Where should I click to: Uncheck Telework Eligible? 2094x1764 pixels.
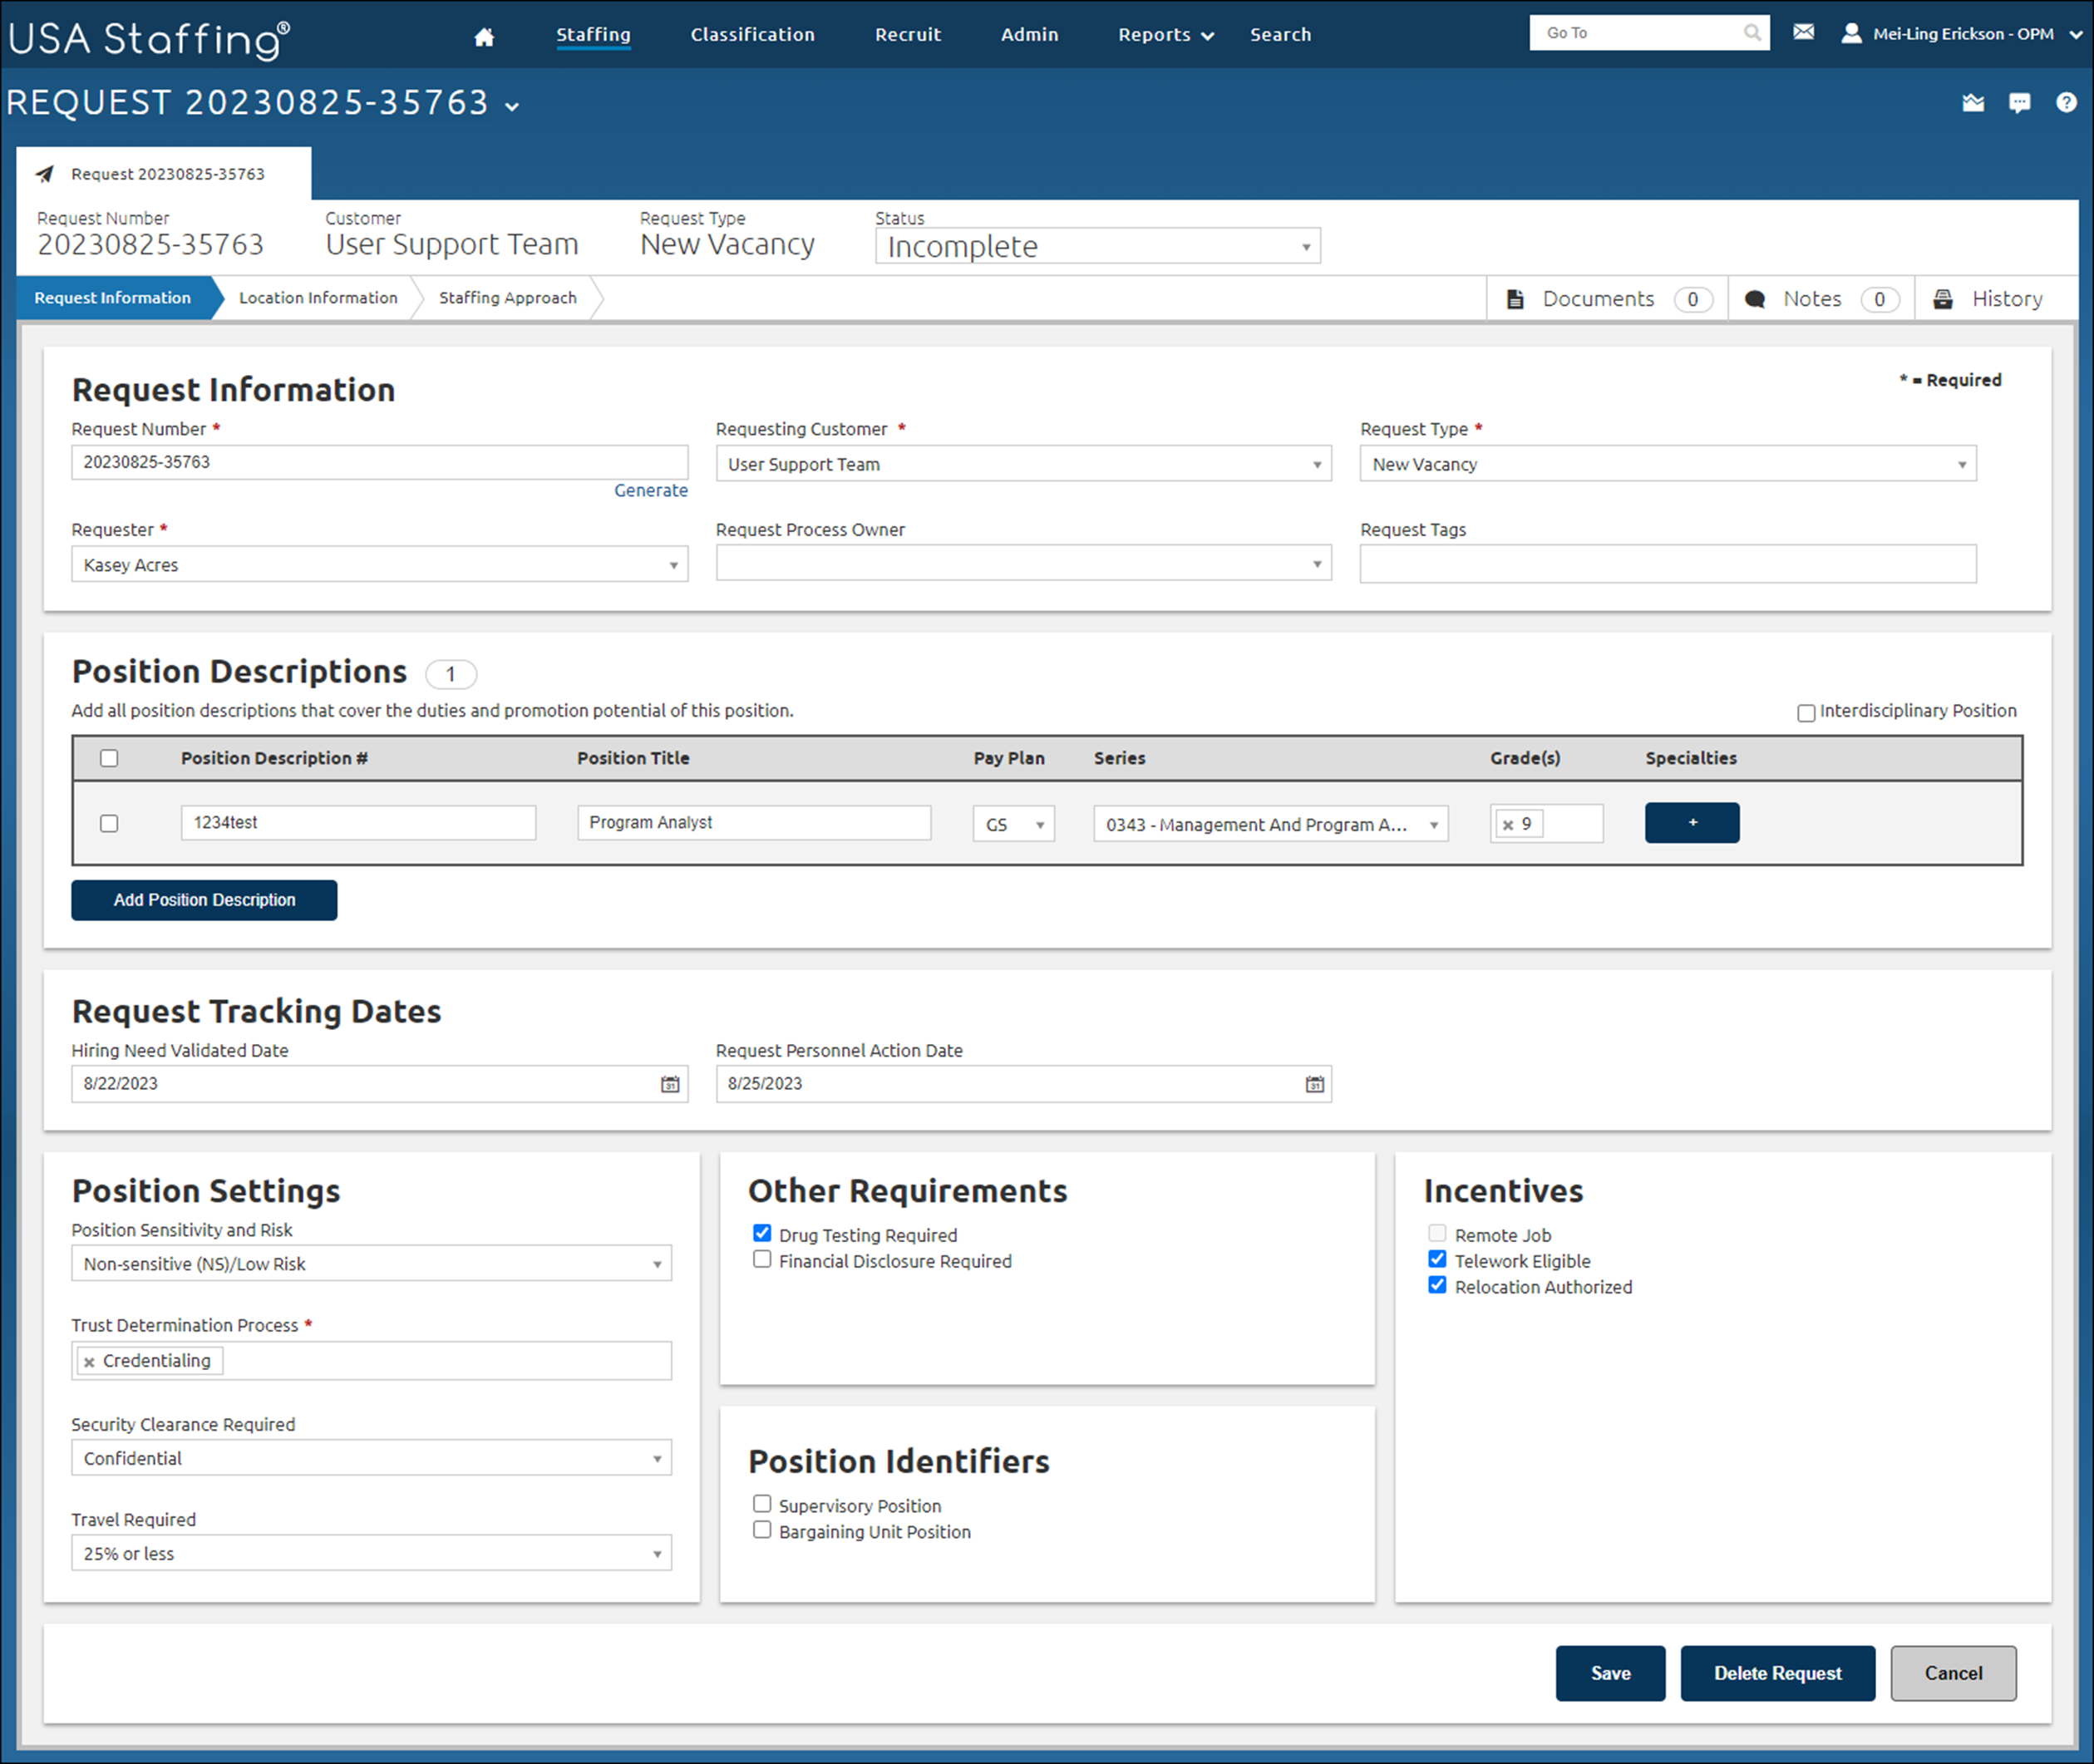coord(1437,1259)
